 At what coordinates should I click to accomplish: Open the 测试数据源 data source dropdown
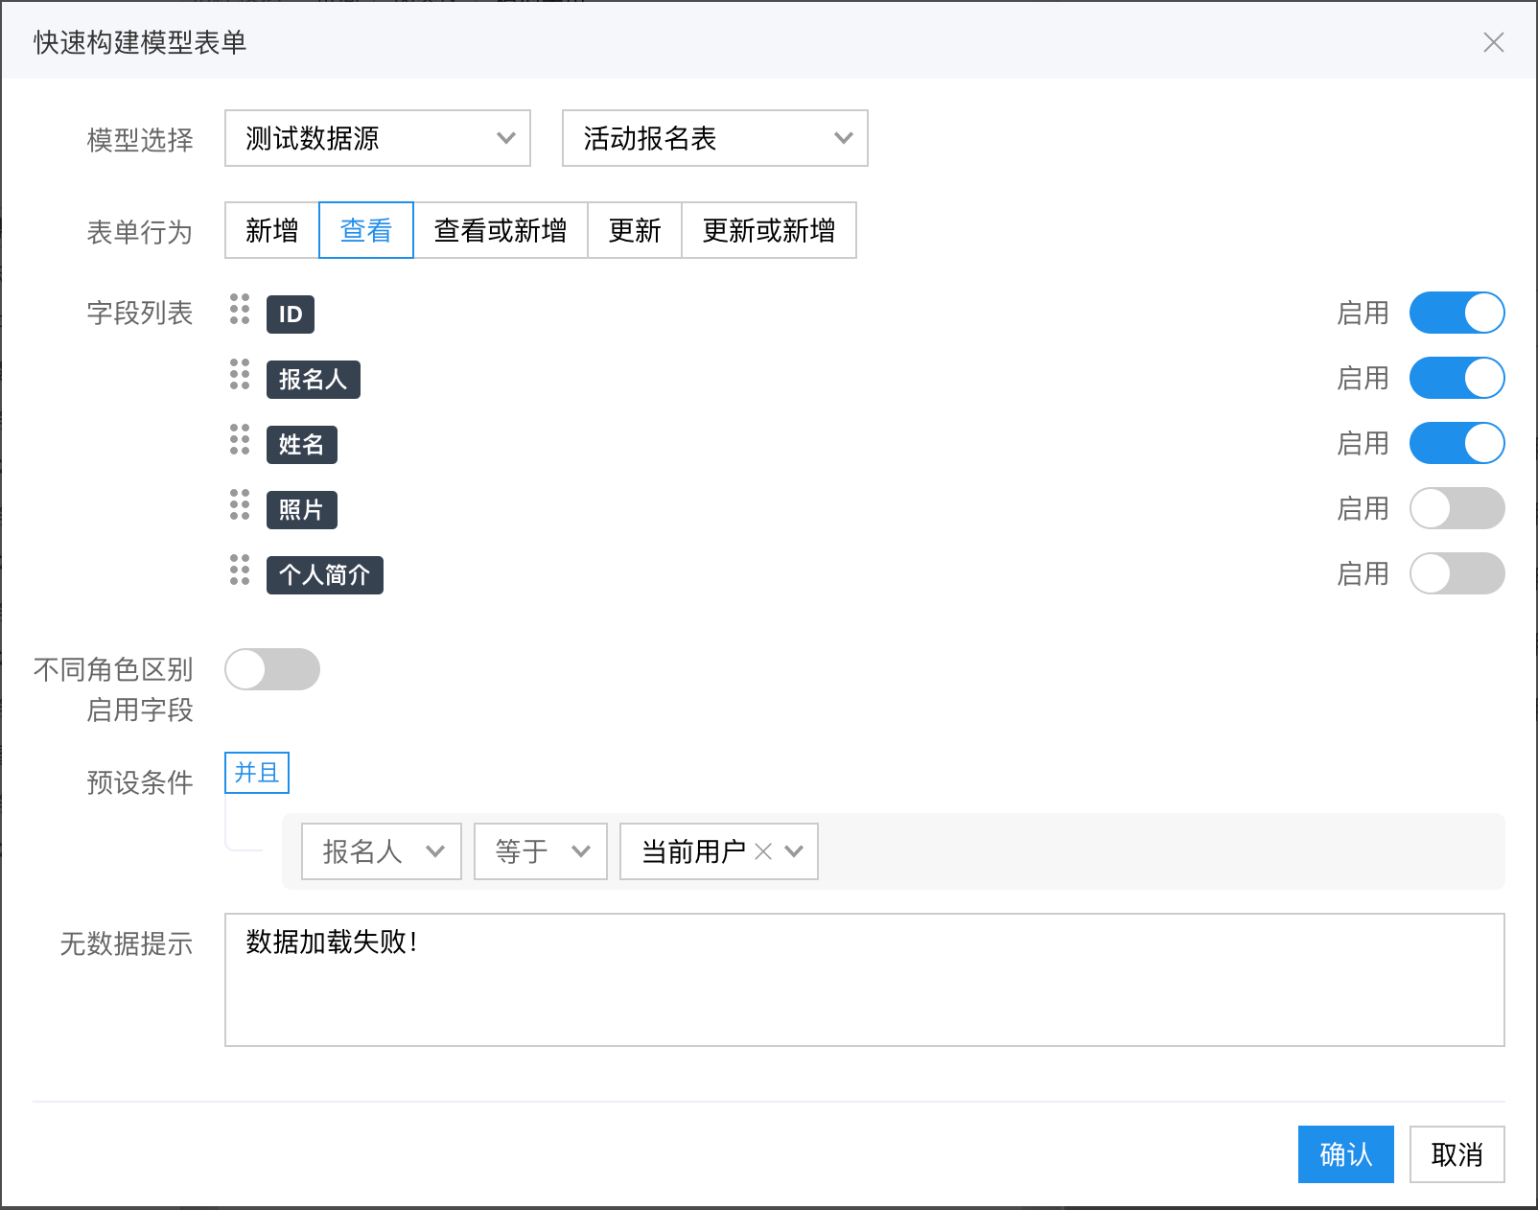(378, 138)
